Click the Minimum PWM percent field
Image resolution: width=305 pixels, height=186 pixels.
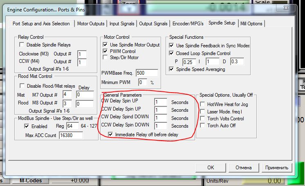coord(143,82)
